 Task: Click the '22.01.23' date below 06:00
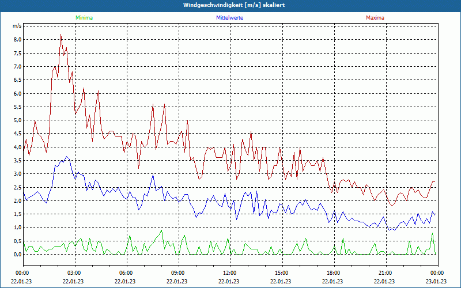click(125, 281)
